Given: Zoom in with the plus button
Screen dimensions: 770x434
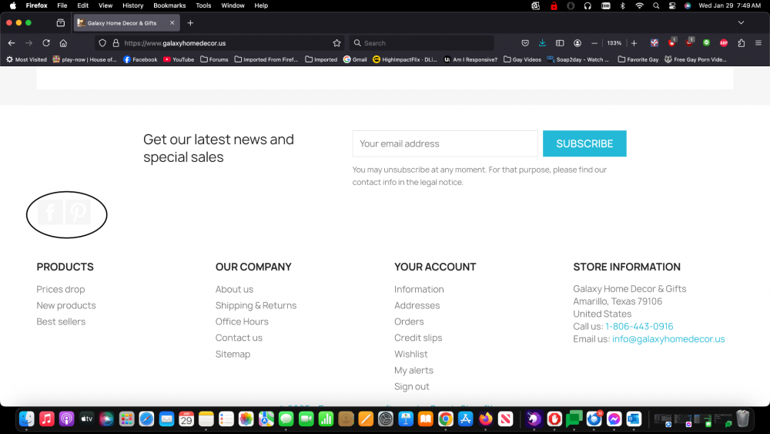Looking at the screenshot, I should (x=634, y=43).
